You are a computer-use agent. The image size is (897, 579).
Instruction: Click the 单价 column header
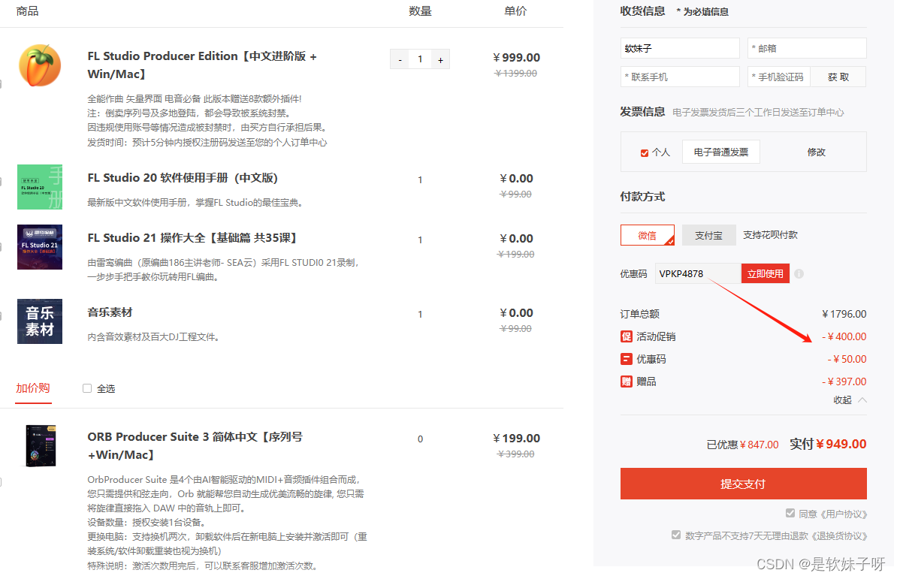515,11
